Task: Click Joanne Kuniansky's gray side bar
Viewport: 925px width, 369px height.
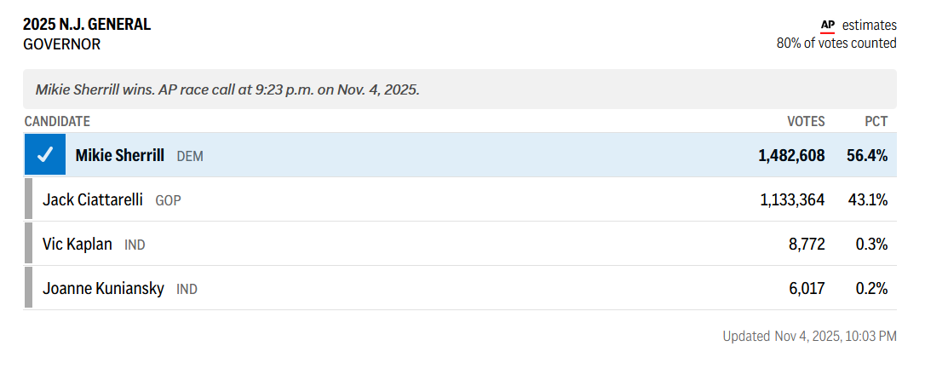Action: click(x=29, y=289)
